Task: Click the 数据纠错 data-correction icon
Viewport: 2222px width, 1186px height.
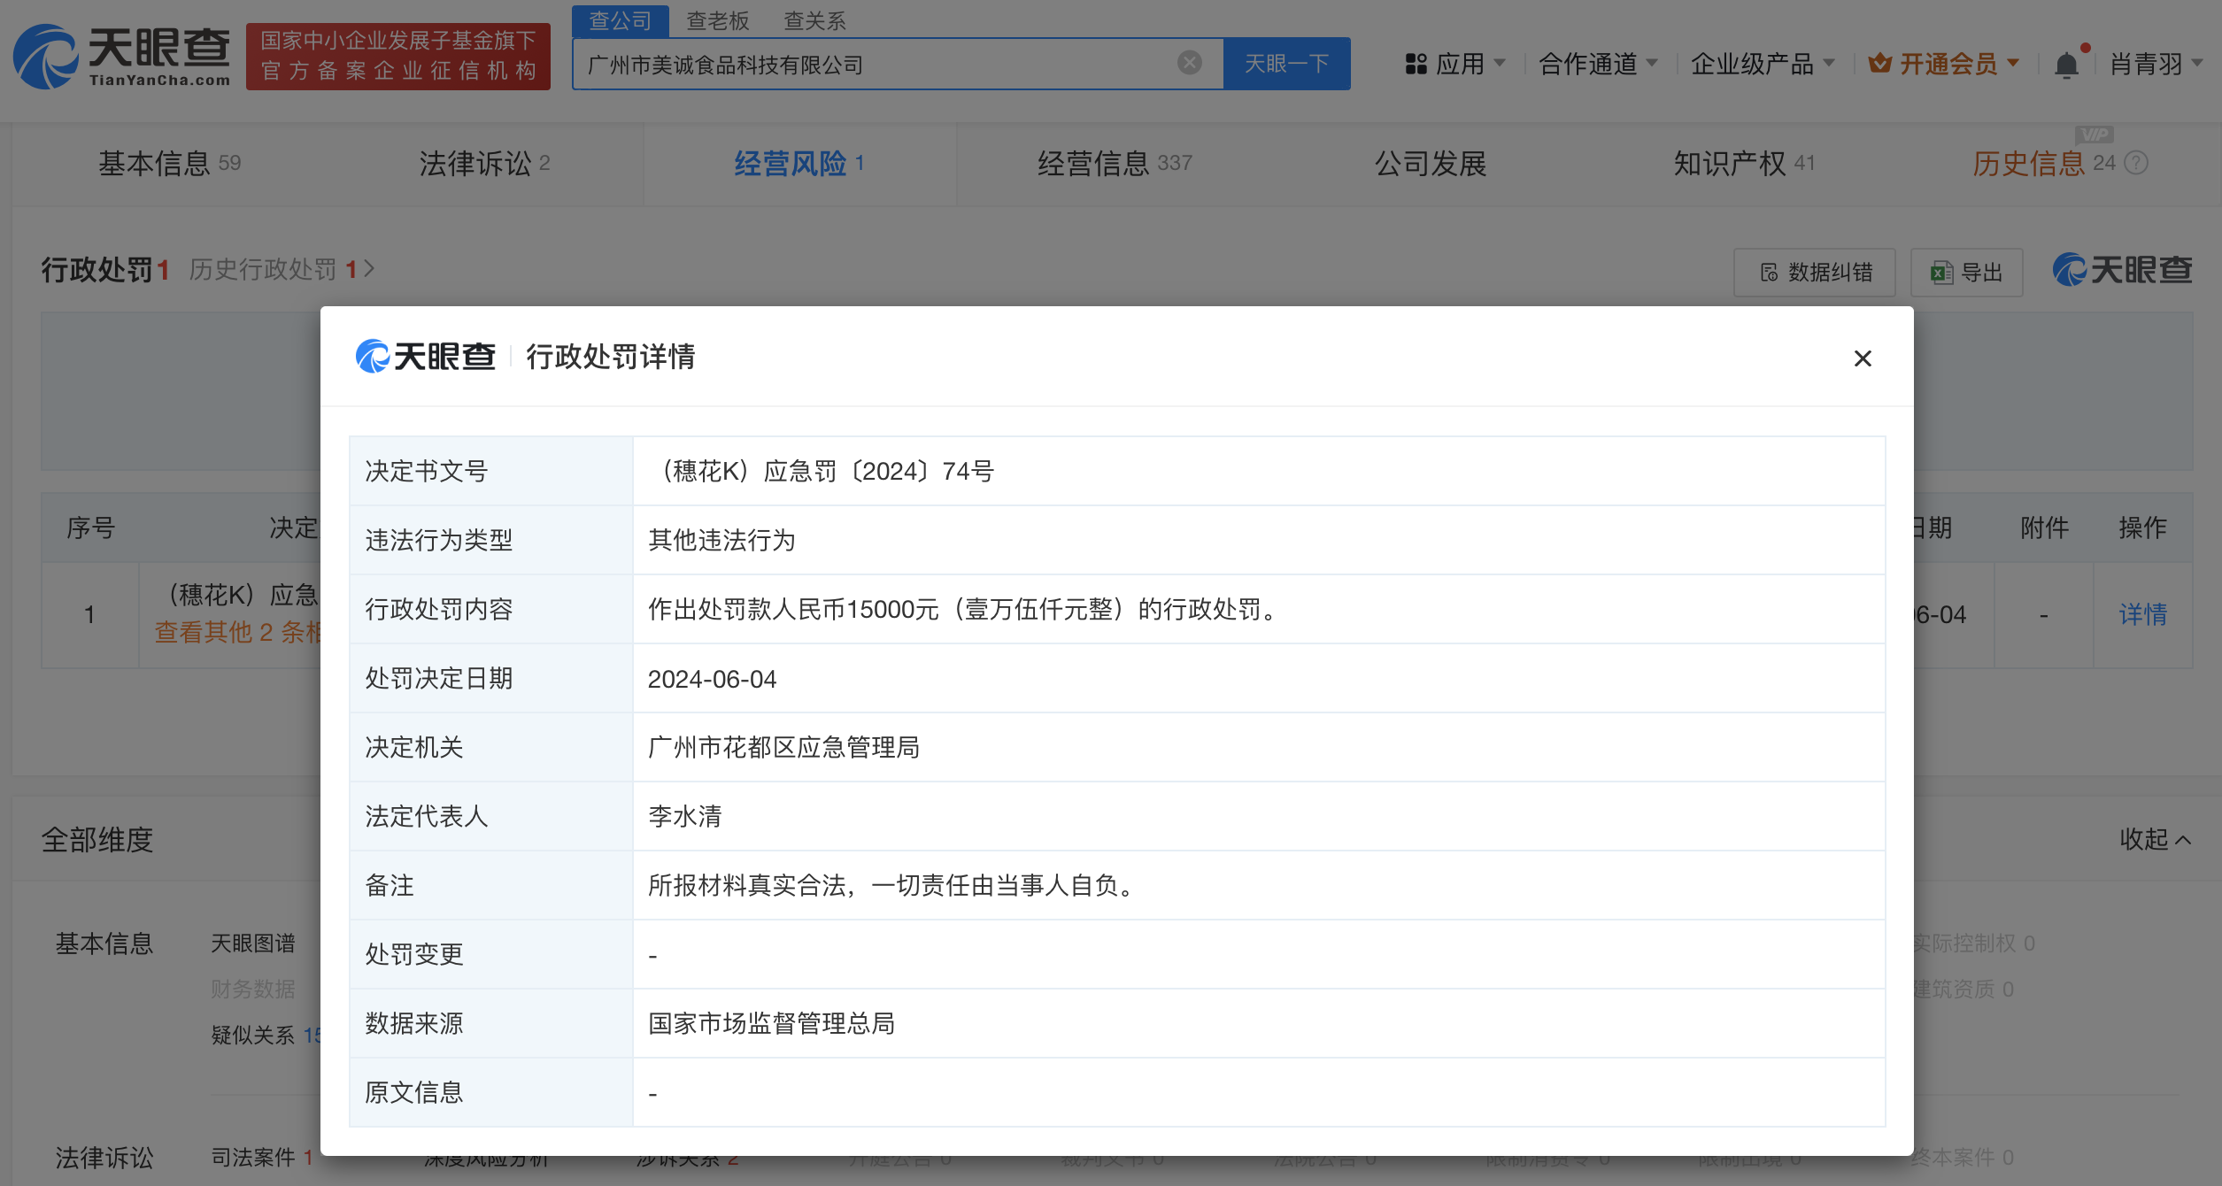Action: (x=1770, y=273)
